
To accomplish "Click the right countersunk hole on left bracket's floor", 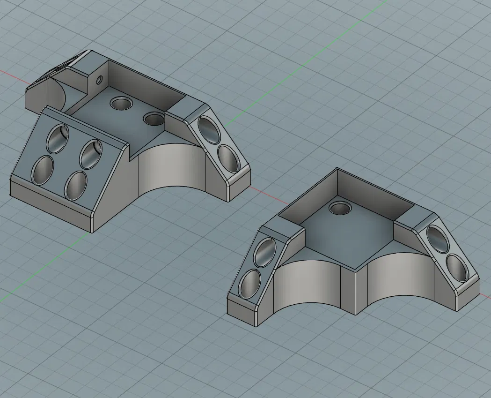I will click(154, 119).
